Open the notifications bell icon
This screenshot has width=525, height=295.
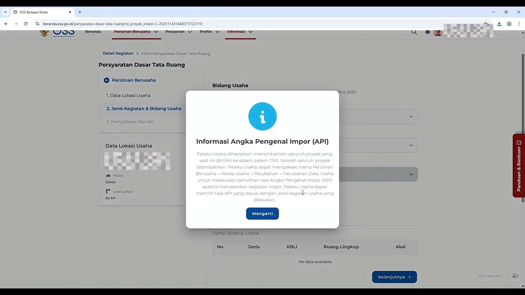[427, 32]
